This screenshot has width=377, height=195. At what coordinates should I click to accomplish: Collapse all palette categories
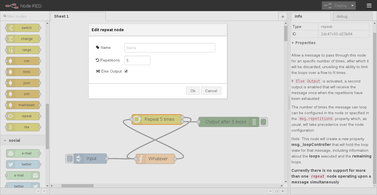coord(38,191)
